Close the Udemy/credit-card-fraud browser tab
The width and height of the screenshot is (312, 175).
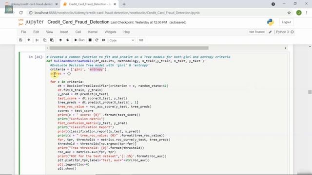click(x=57, y=4)
